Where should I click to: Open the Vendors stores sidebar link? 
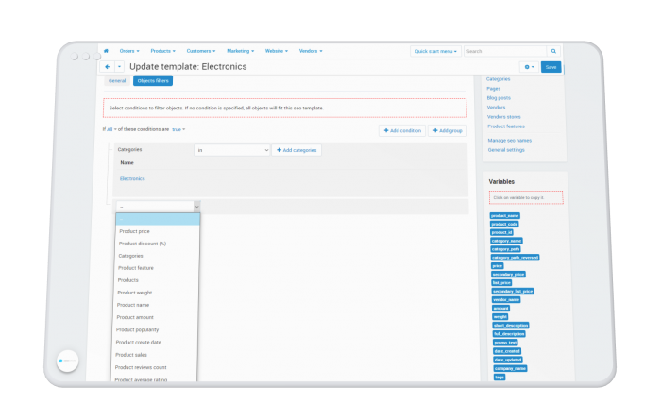tap(503, 117)
